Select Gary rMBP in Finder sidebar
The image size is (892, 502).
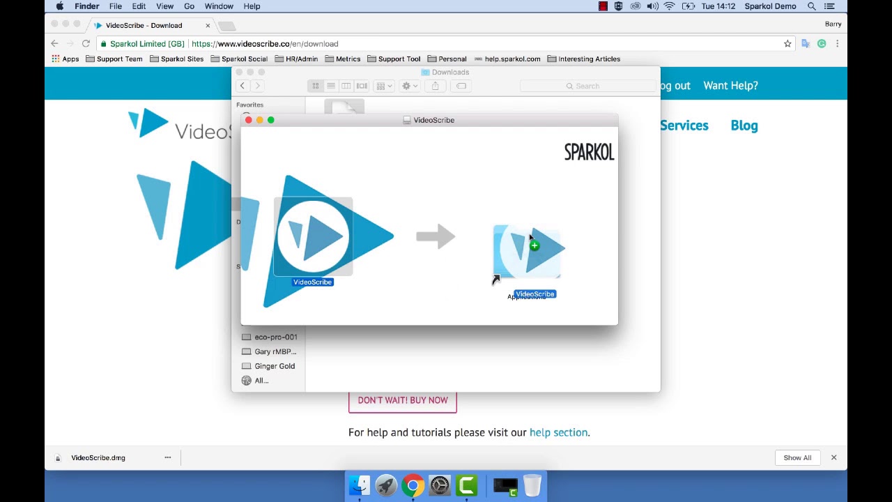point(269,351)
